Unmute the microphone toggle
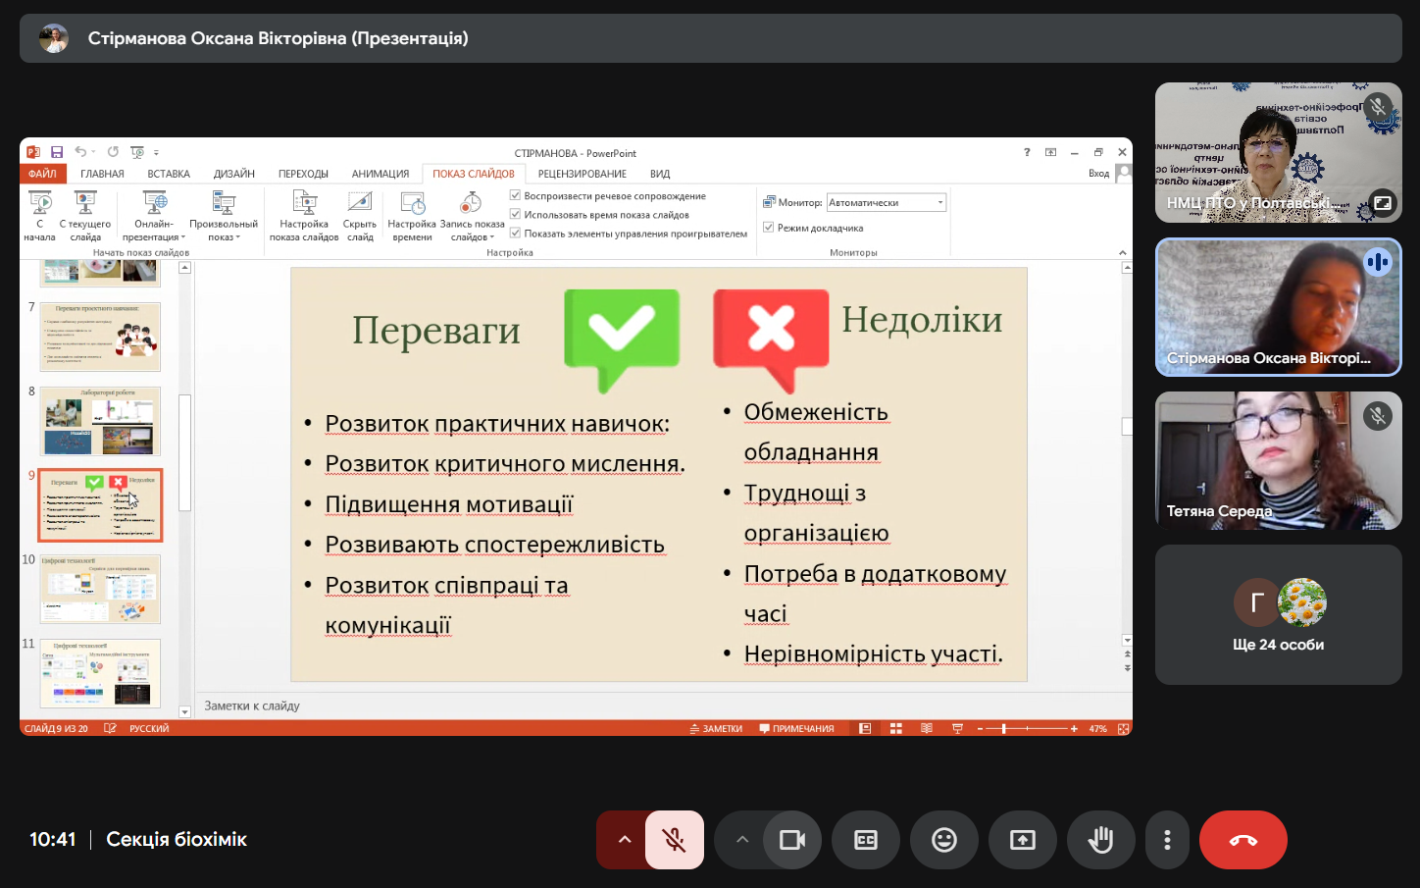Image resolution: width=1420 pixels, height=888 pixels. 674,840
